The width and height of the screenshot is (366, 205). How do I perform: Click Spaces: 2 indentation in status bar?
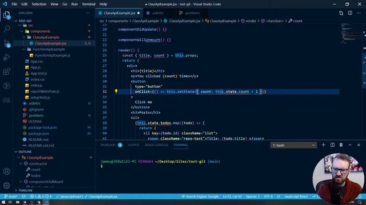point(253,196)
